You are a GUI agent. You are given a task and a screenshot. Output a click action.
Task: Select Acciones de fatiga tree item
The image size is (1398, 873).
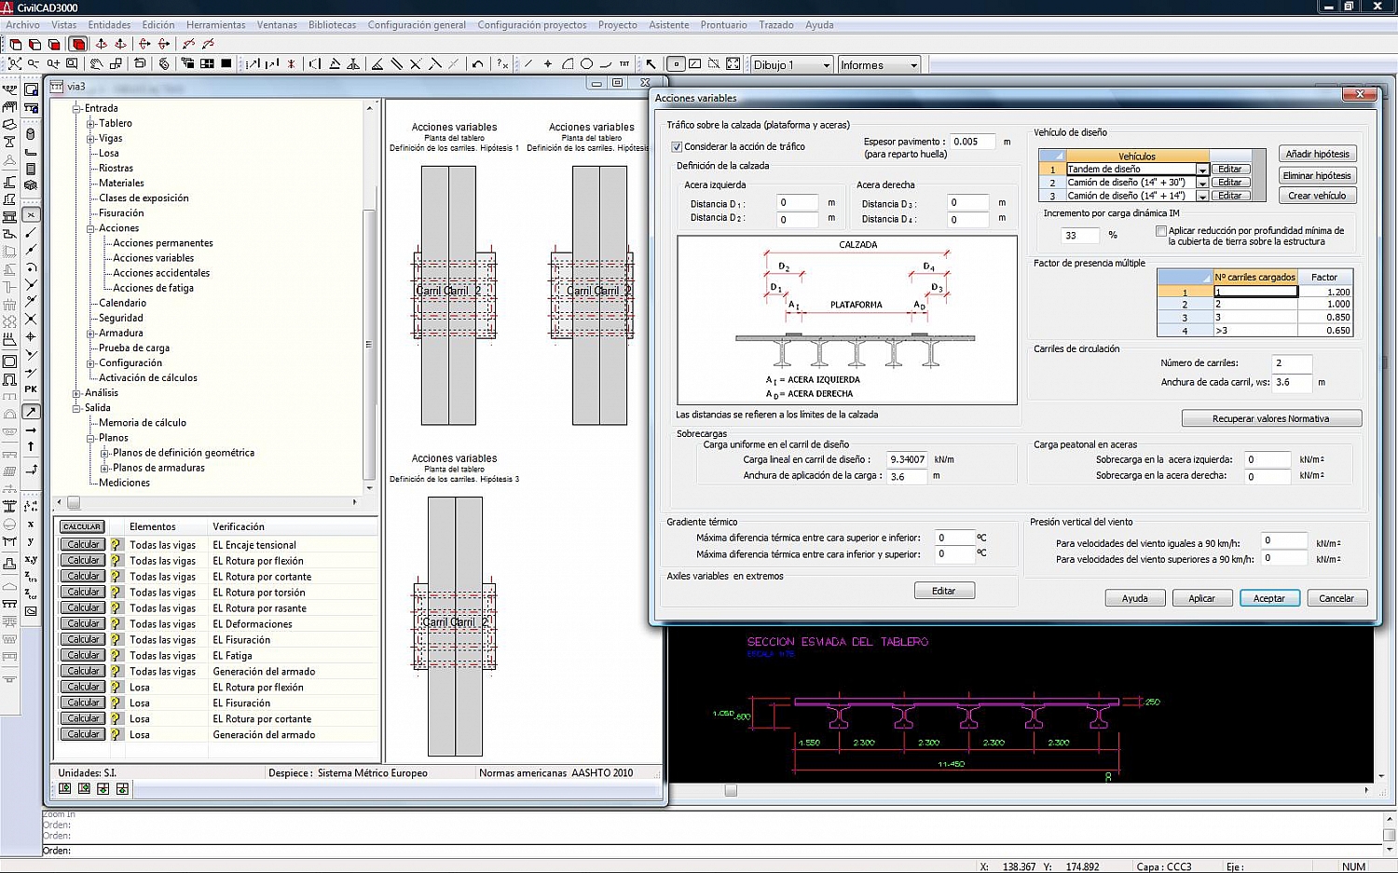[x=154, y=288]
